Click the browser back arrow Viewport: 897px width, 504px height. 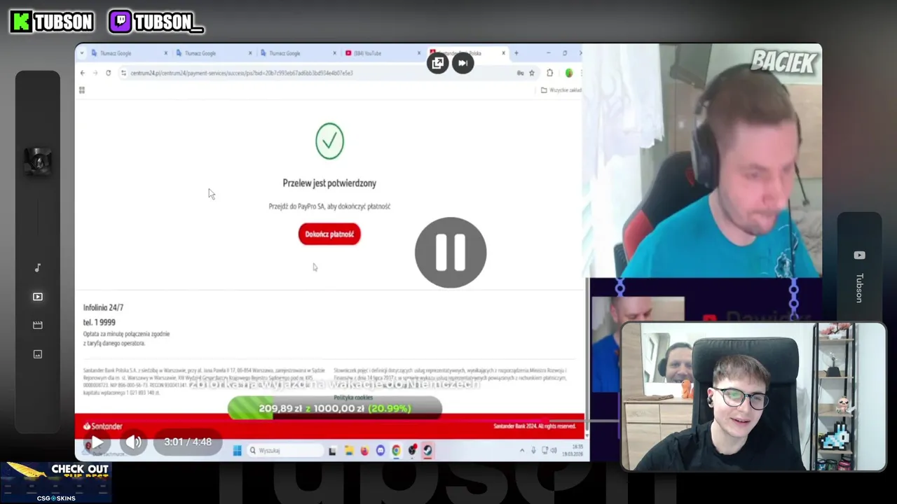82,73
